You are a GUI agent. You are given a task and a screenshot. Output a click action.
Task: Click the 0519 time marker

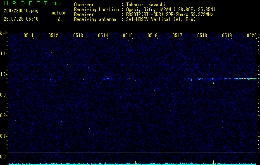tap(227, 35)
